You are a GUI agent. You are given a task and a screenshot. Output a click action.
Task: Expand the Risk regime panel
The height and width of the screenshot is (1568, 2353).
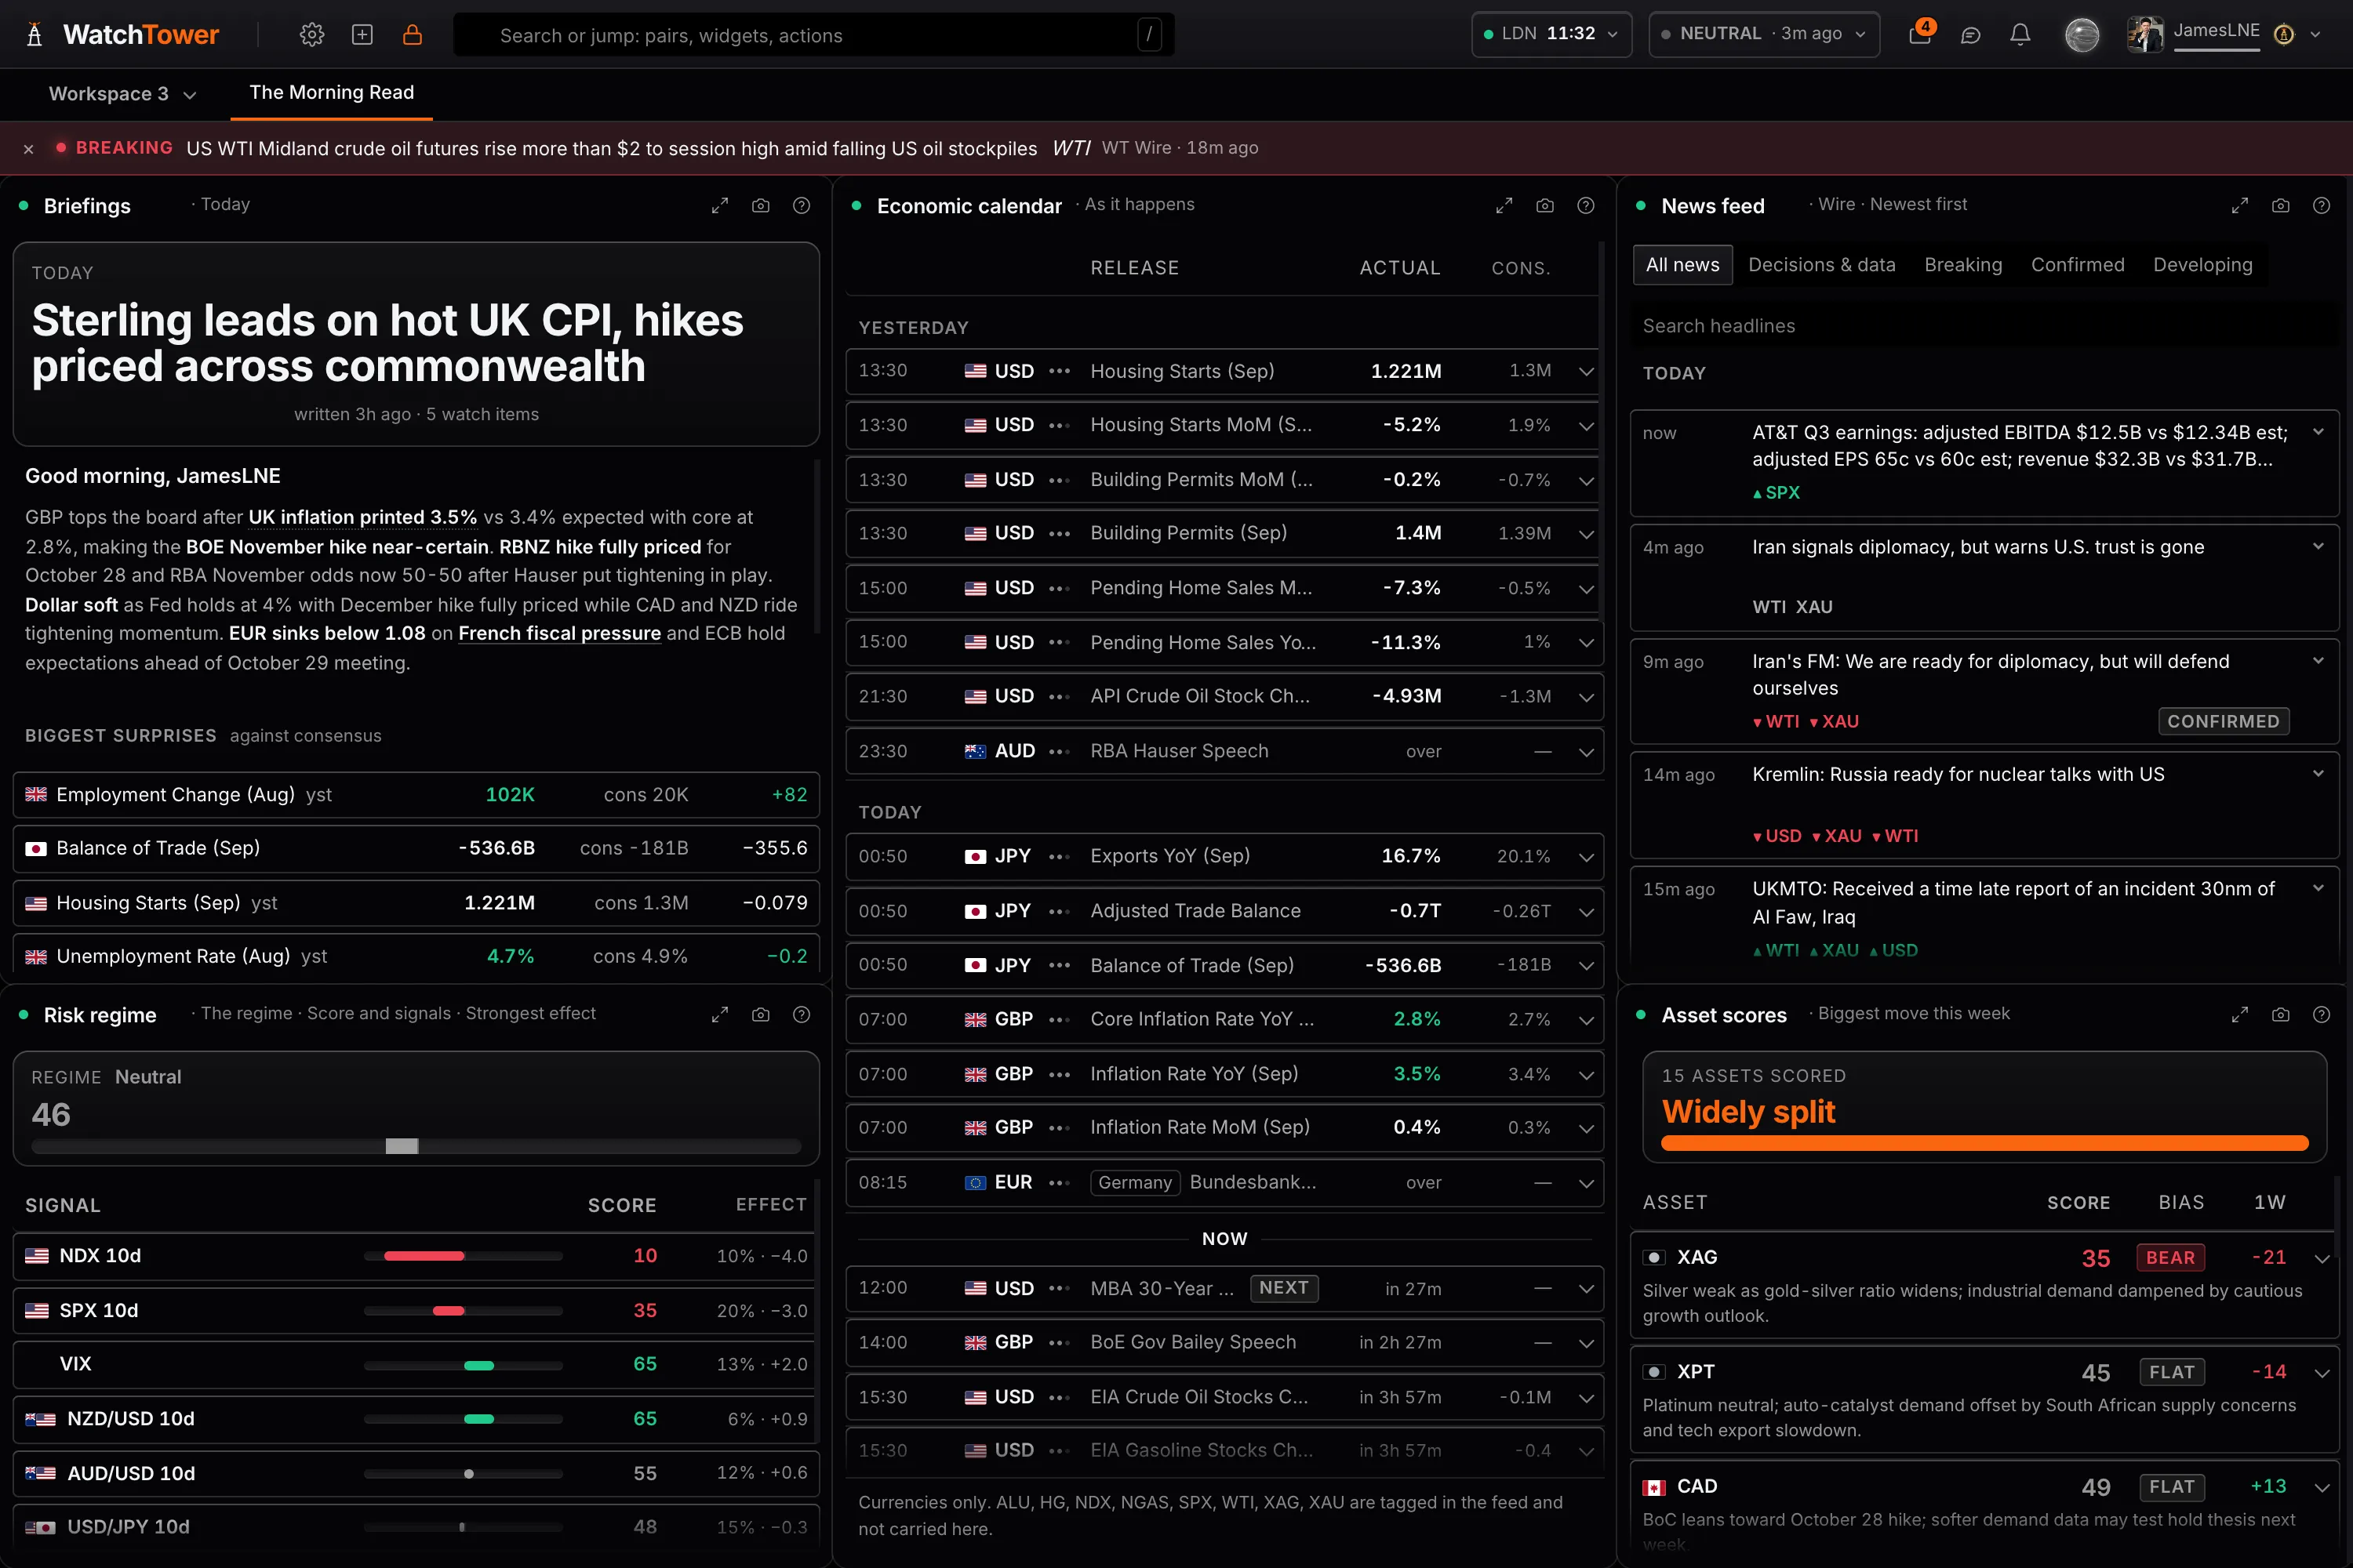719,1015
